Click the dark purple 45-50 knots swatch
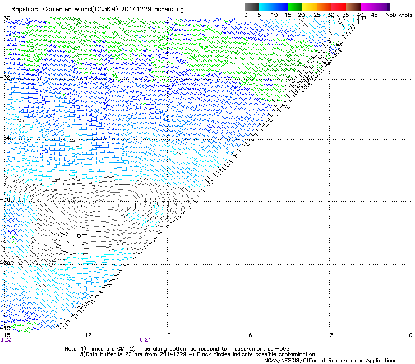This screenshot has width=415, height=364. [382, 7]
